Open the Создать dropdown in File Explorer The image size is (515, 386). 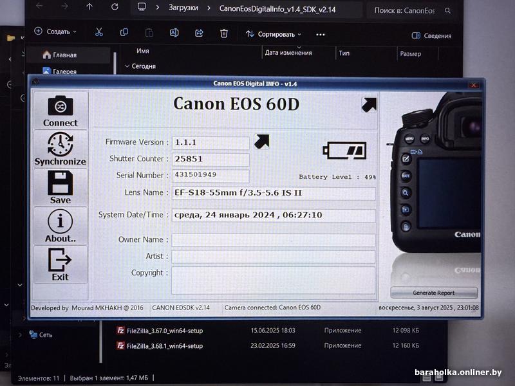[55, 32]
